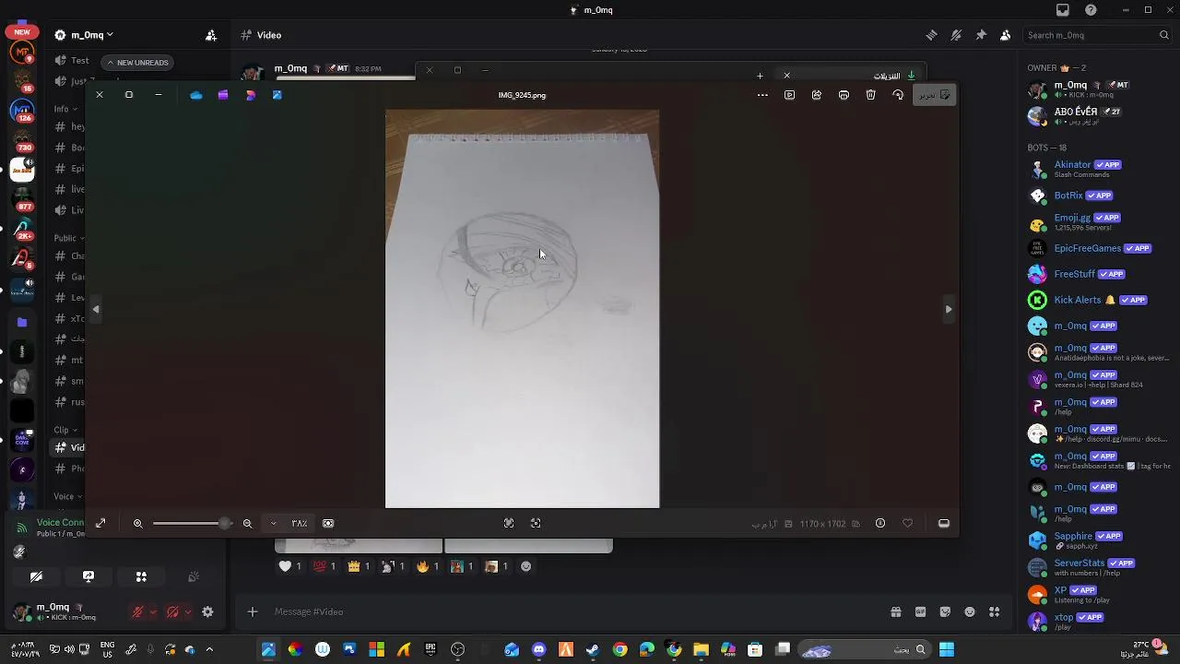Open Discord user settings gear
The width and height of the screenshot is (1180, 664).
pyautogui.click(x=207, y=611)
